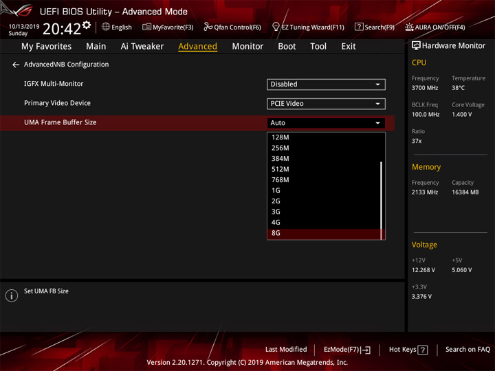495x371 pixels.
Task: Click the settings gear beside the clock
Action: (87, 25)
